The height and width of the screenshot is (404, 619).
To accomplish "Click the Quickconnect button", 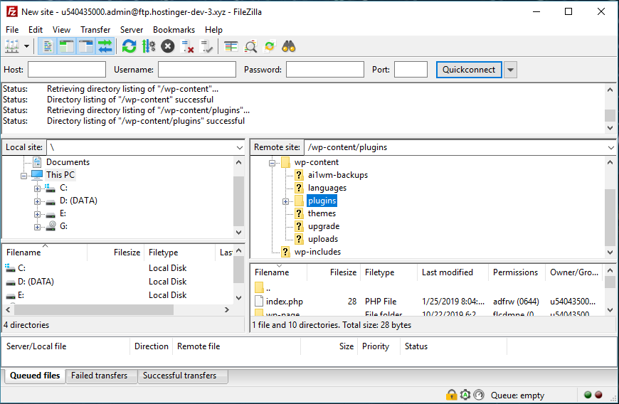I will pos(469,70).
